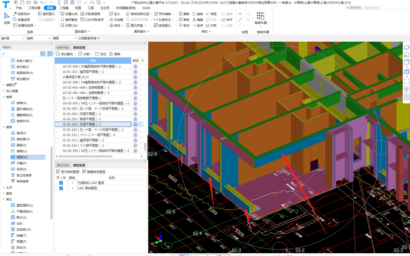Click the 删除 delete tool in ribbon
This screenshot has width=410, height=256.
(x=184, y=14)
